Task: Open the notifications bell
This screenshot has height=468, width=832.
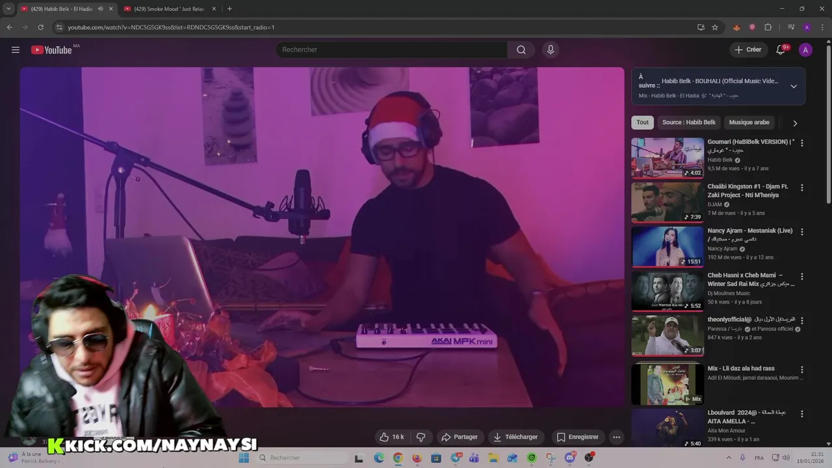Action: pos(781,50)
